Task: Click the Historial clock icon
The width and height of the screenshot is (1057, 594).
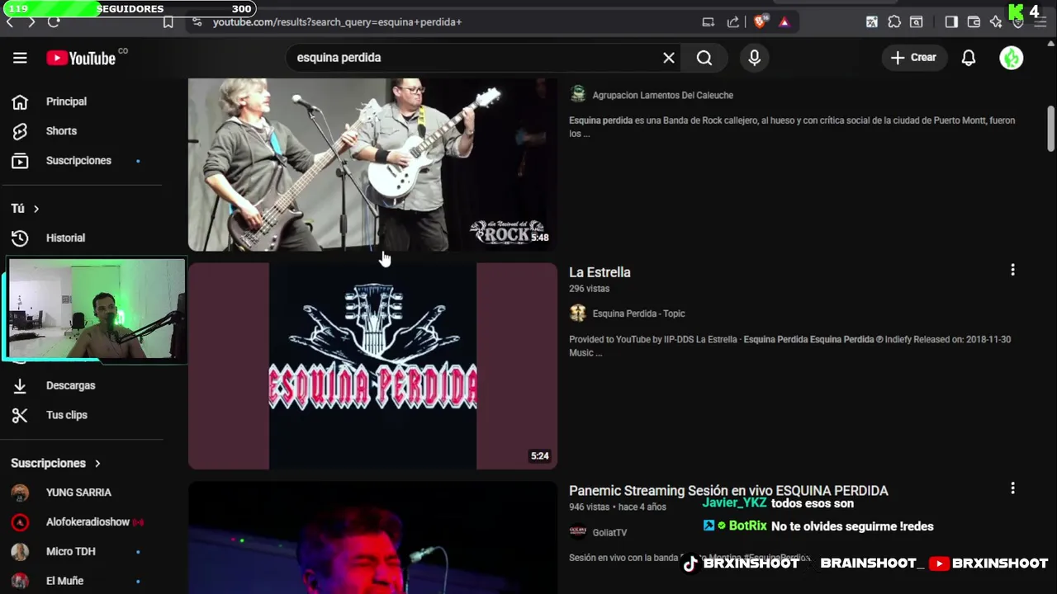Action: 20,238
